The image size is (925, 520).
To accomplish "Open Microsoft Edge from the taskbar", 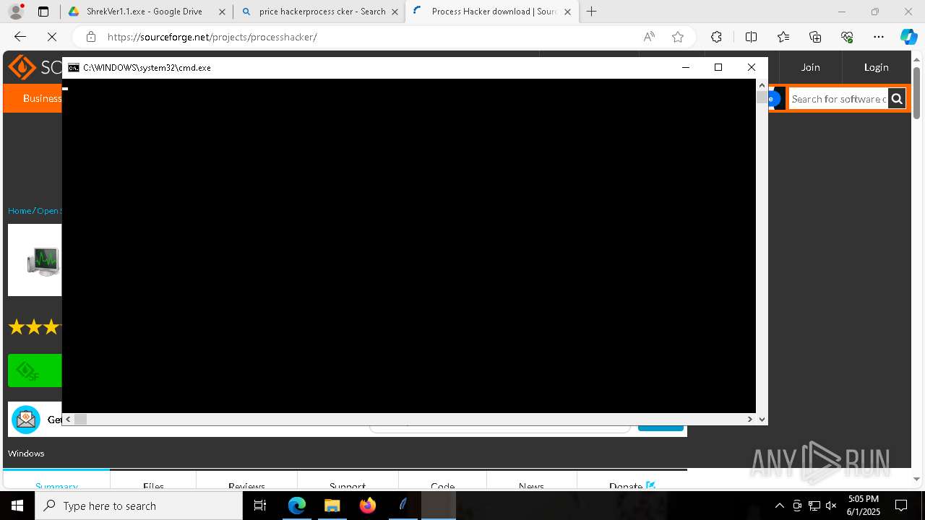I will tap(297, 506).
